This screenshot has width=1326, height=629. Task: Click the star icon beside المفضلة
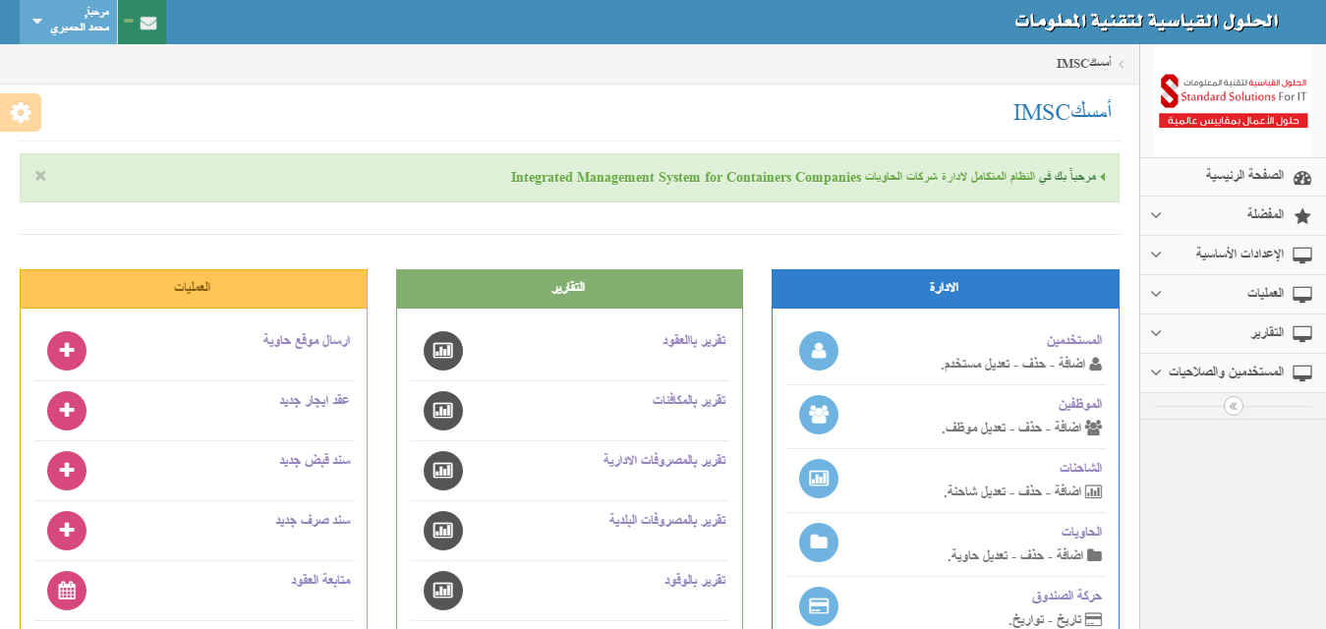tap(1302, 216)
